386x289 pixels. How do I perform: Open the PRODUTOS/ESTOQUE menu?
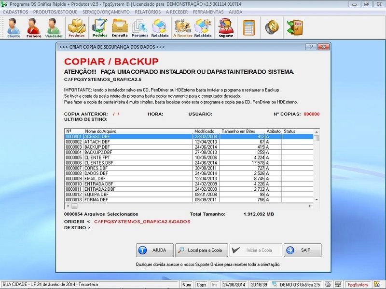click(55, 12)
